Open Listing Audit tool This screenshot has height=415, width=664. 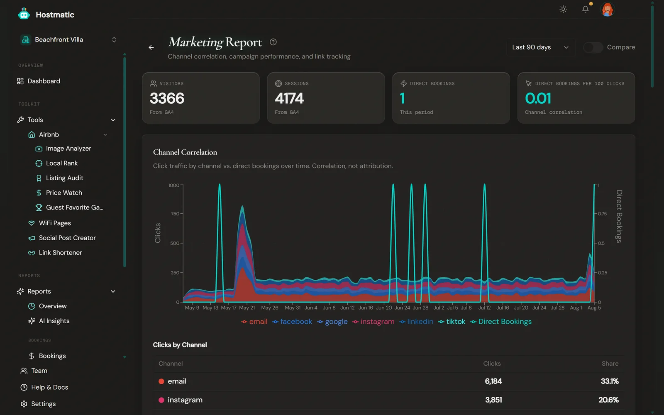pyautogui.click(x=64, y=178)
